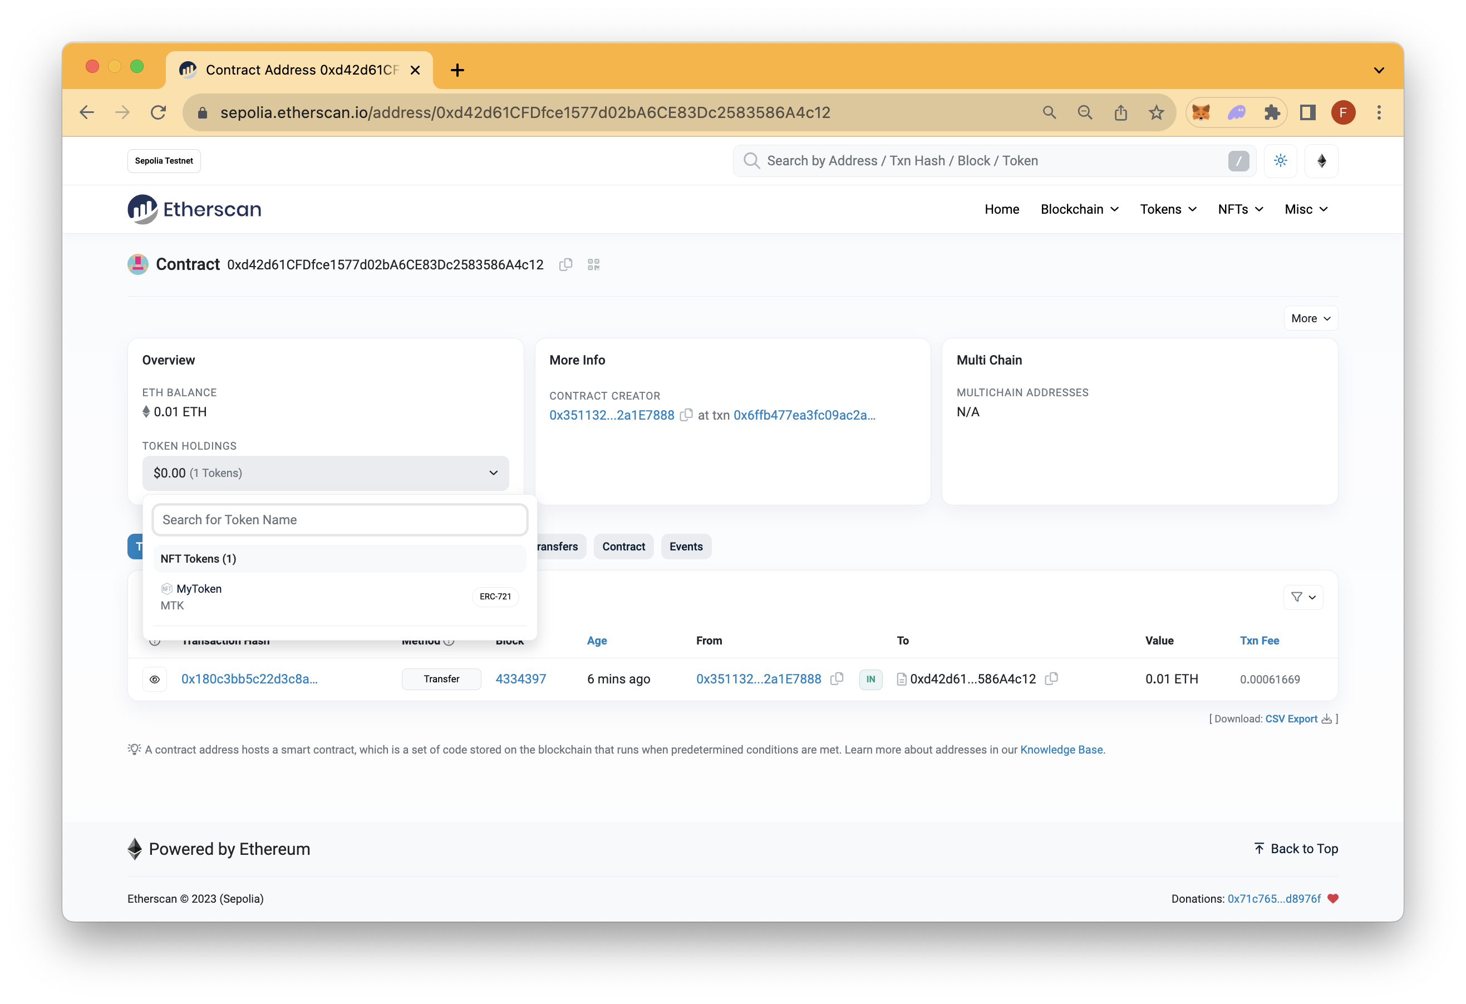Click the contract file icon beside To address

[x=902, y=679]
